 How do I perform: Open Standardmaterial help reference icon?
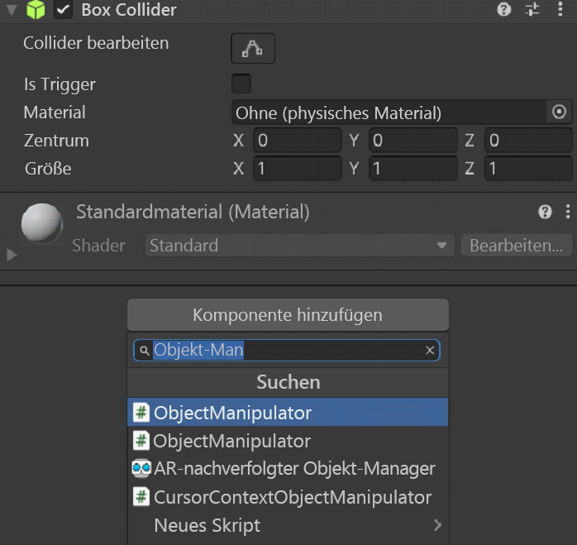tap(545, 212)
